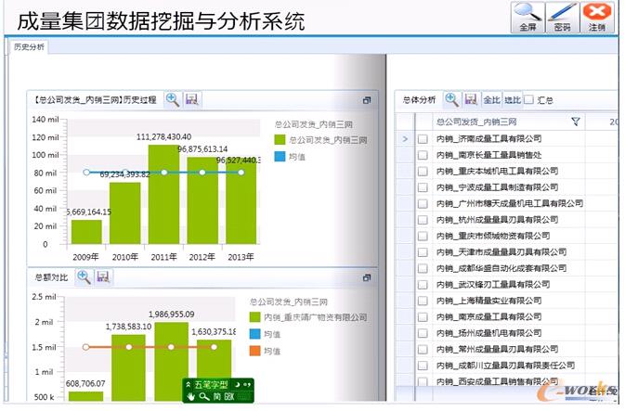Image resolution: width=625 pixels, height=411 pixels.
Task: Click the save disk icon in 总体分析 toolbar
Action: (x=470, y=99)
